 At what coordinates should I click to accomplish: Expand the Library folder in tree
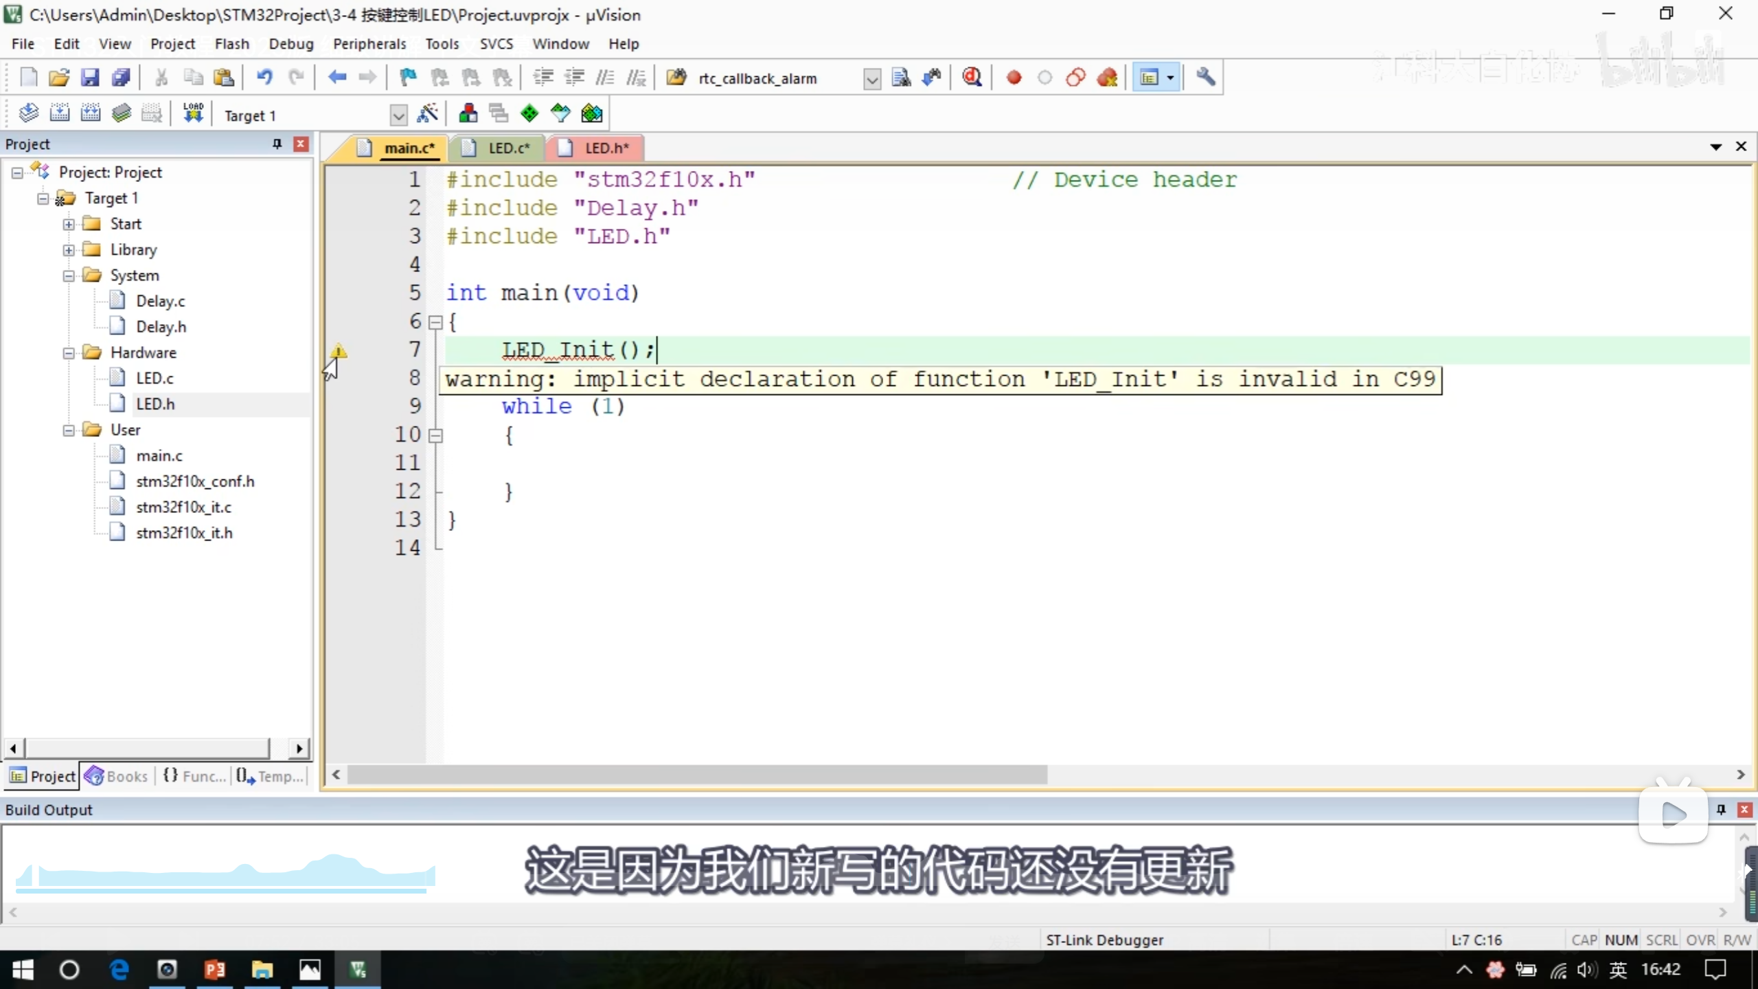(x=69, y=250)
